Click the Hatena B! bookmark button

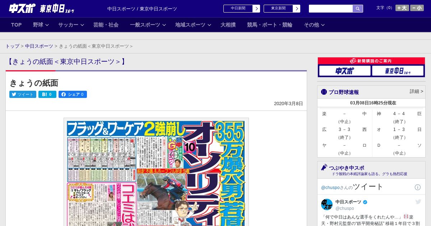pos(47,94)
